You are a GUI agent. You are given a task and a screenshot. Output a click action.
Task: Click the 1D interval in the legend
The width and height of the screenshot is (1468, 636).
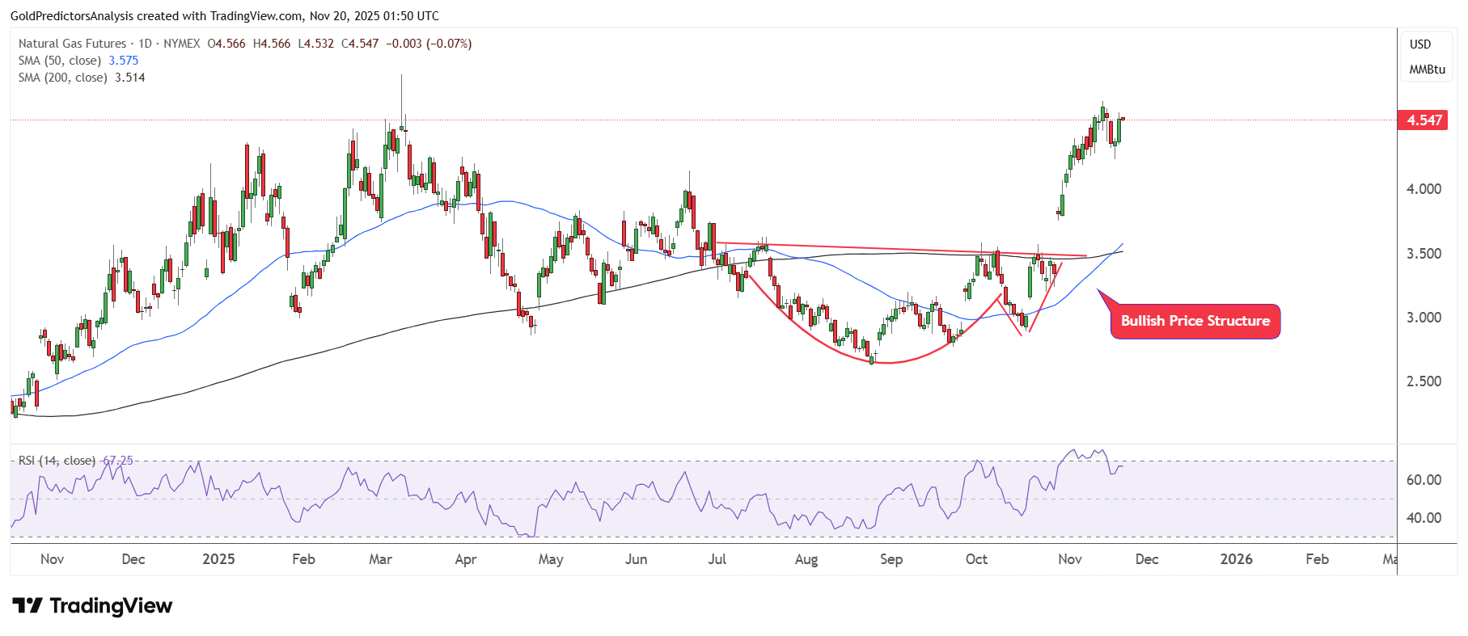coord(145,44)
